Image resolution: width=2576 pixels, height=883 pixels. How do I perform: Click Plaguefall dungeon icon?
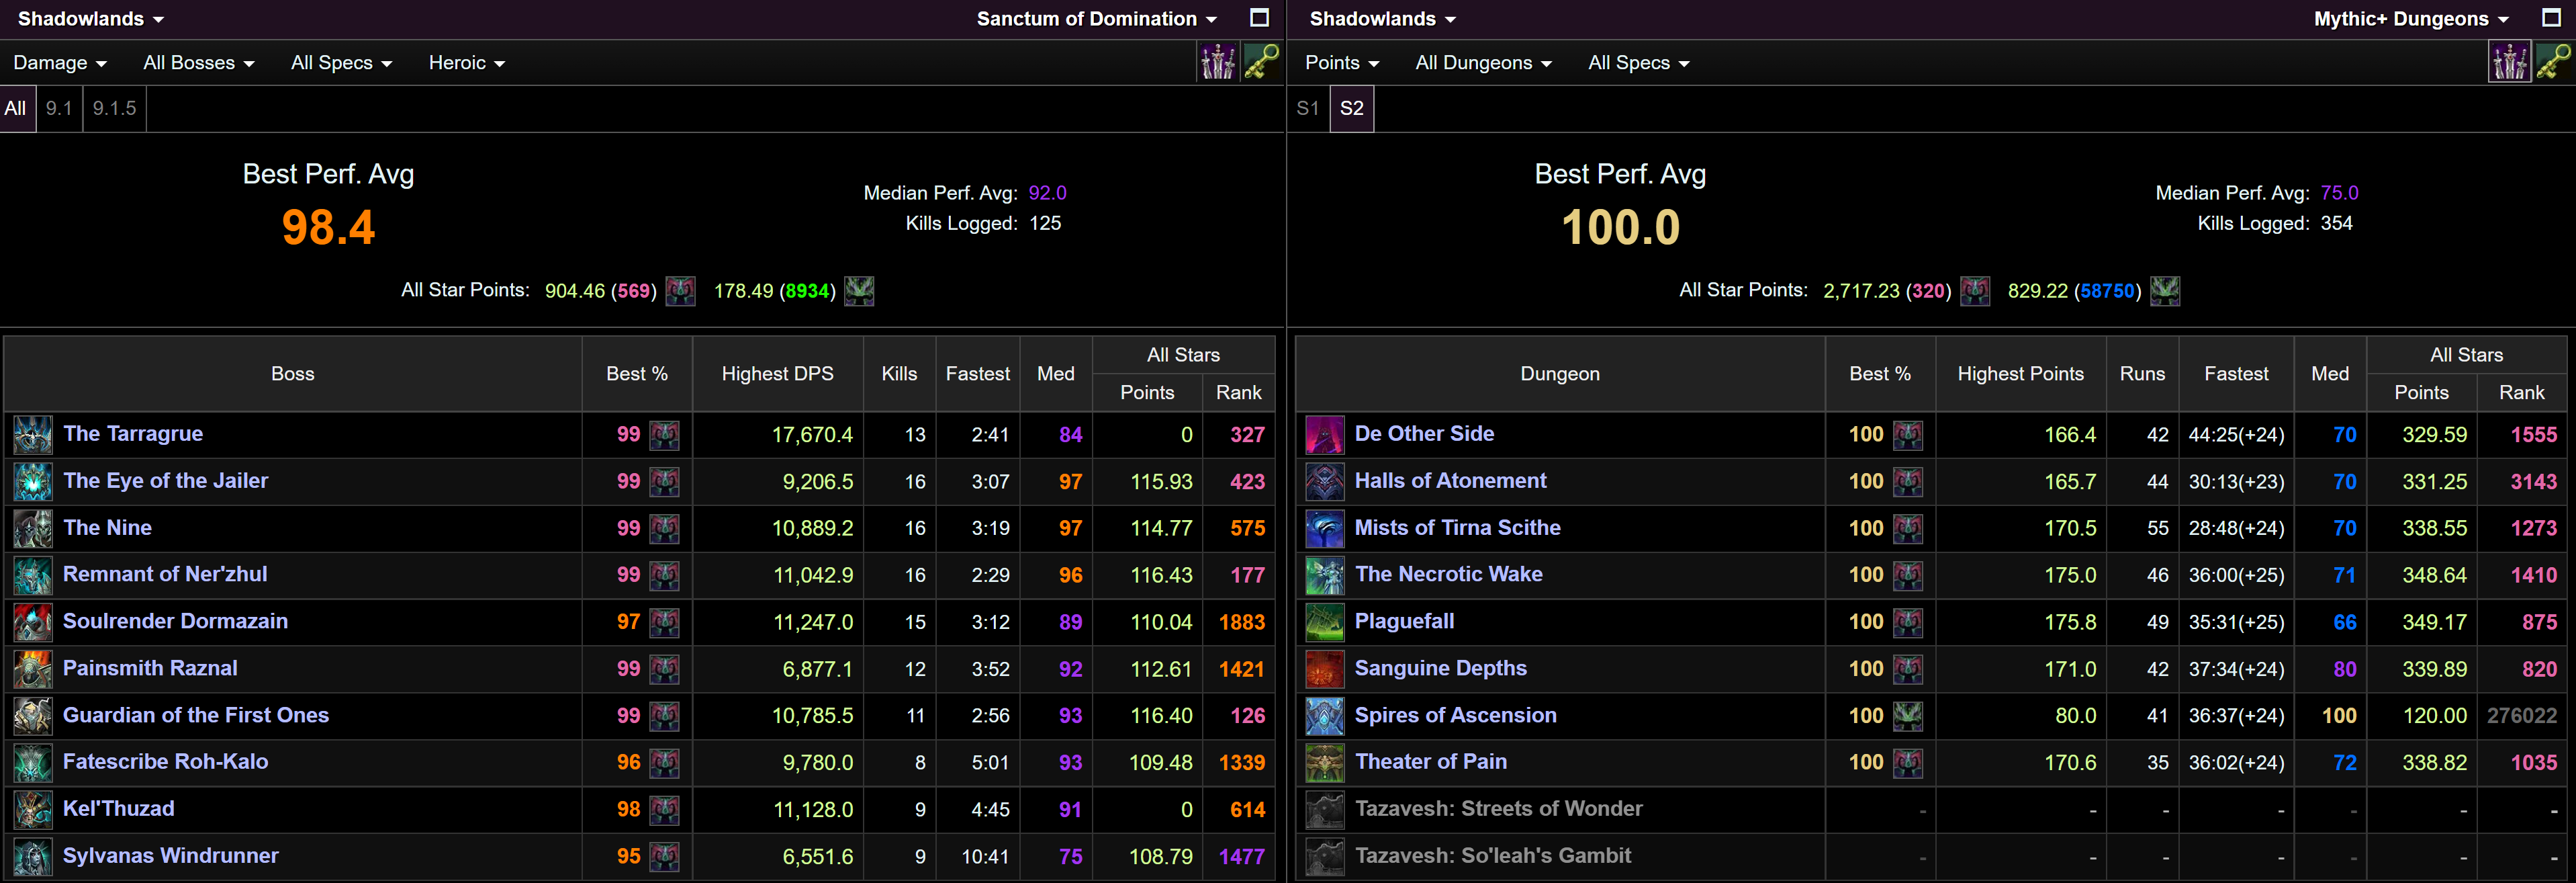[x=1325, y=622]
